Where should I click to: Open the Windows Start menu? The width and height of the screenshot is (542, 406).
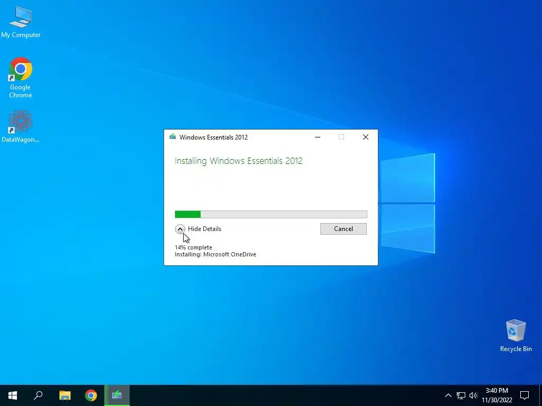(x=13, y=395)
